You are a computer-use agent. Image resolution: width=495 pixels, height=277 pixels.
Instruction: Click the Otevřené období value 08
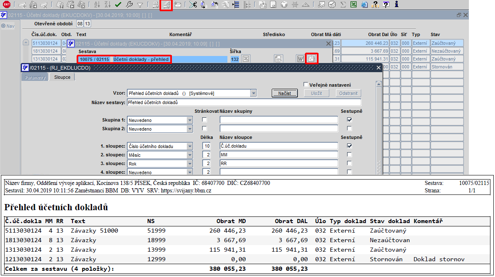[80, 24]
